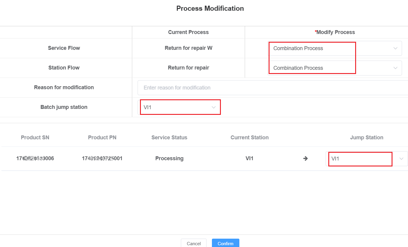Screen dimensions: 408x247
Task: Click the chevron in Batch jump station dropdown
Action: point(214,107)
